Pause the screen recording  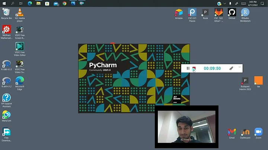tap(188, 68)
